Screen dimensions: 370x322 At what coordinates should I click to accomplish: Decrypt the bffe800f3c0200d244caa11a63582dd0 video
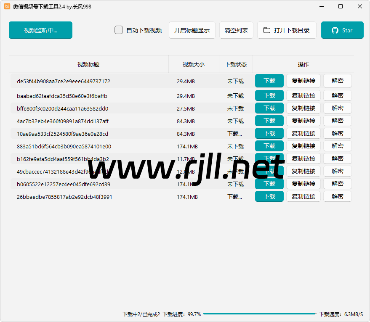337,108
